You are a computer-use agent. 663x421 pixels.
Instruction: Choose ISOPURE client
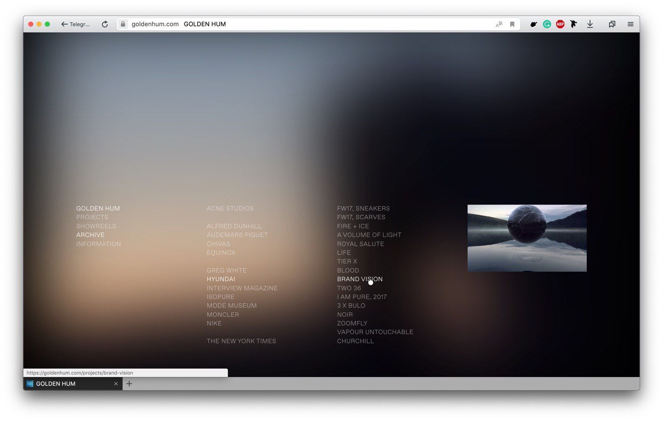pyautogui.click(x=221, y=297)
